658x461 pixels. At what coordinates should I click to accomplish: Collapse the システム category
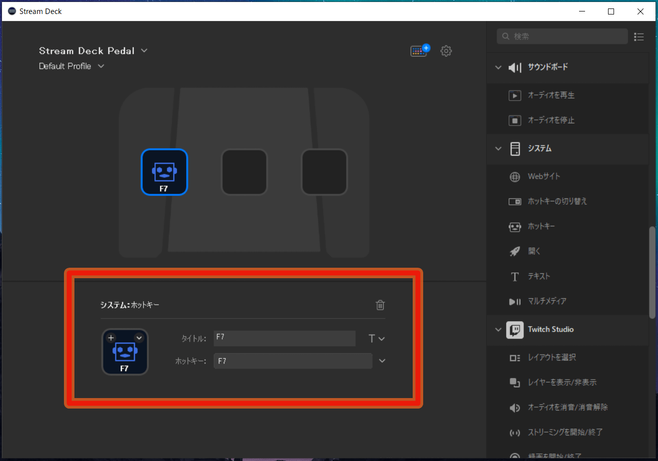click(498, 148)
